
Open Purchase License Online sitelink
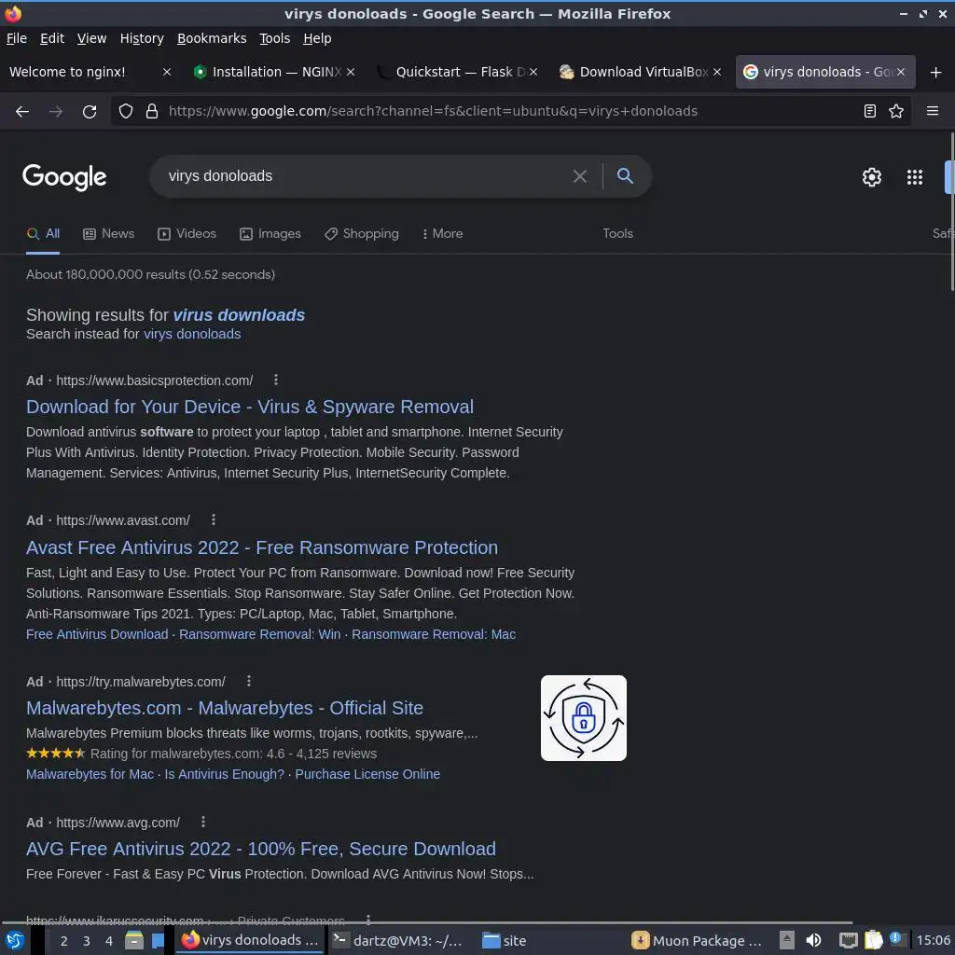click(x=367, y=774)
